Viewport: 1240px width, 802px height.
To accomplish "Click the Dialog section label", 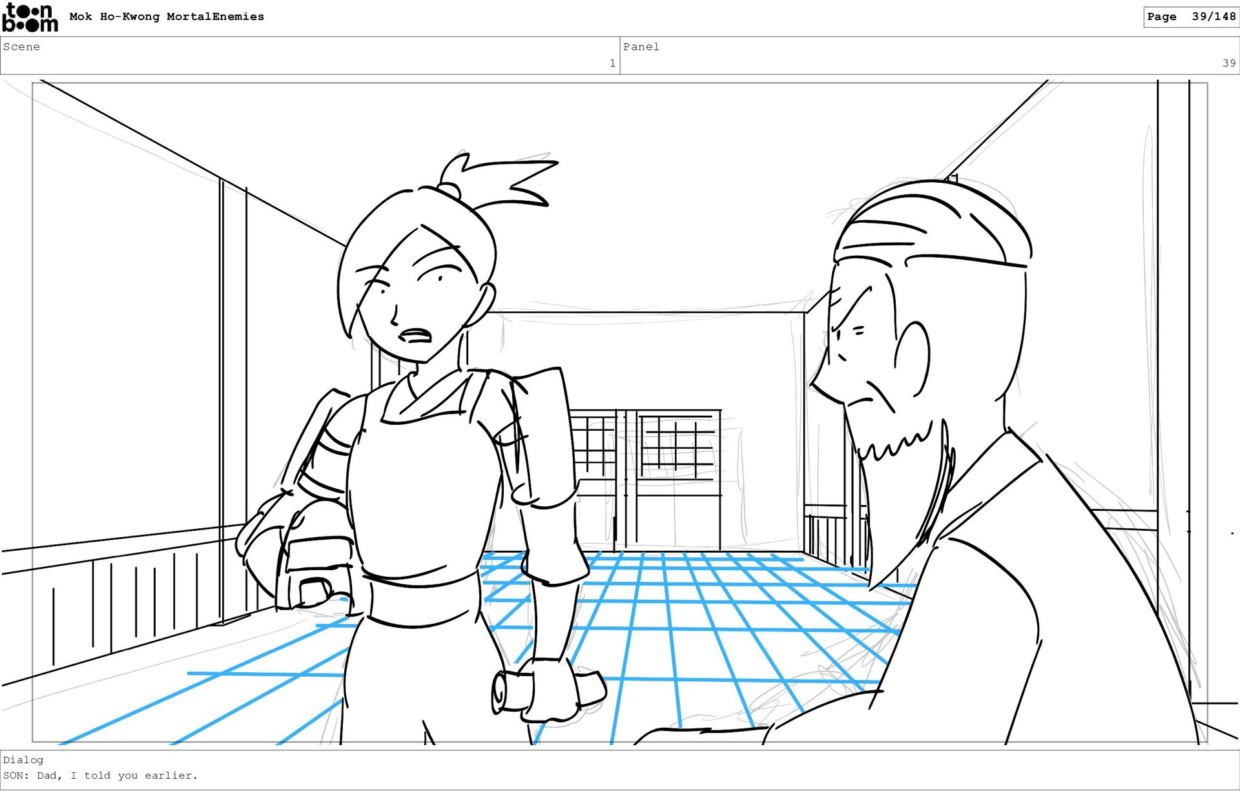I will tap(23, 760).
